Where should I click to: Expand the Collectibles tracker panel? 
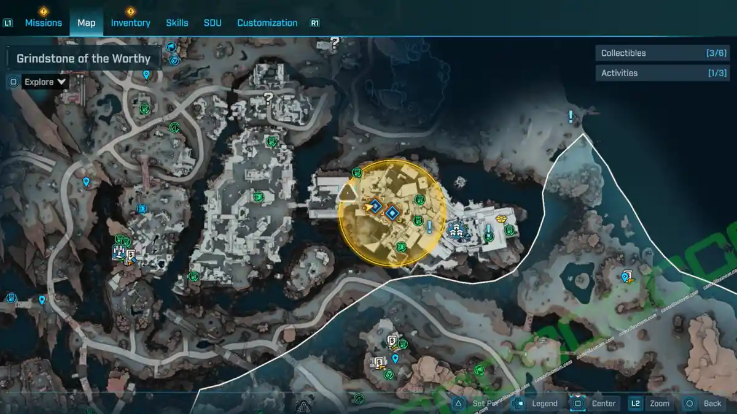[x=653, y=53]
